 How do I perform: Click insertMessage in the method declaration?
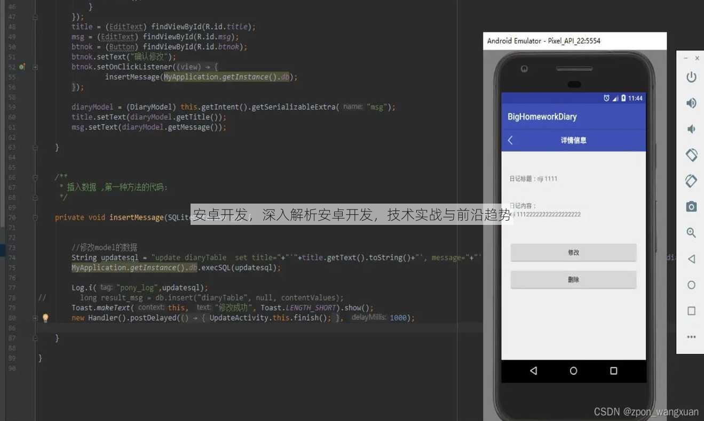tap(136, 217)
